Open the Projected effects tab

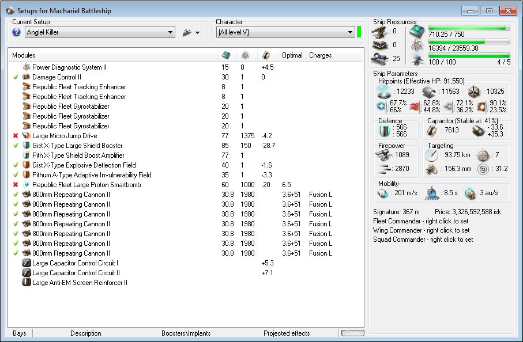click(x=286, y=333)
